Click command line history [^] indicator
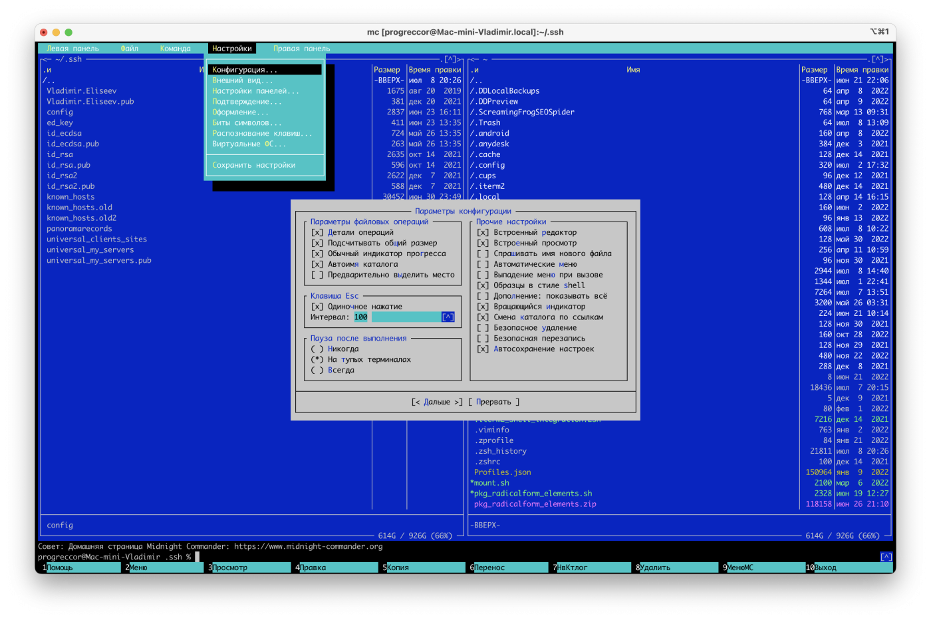This screenshot has height=620, width=931. click(886, 557)
